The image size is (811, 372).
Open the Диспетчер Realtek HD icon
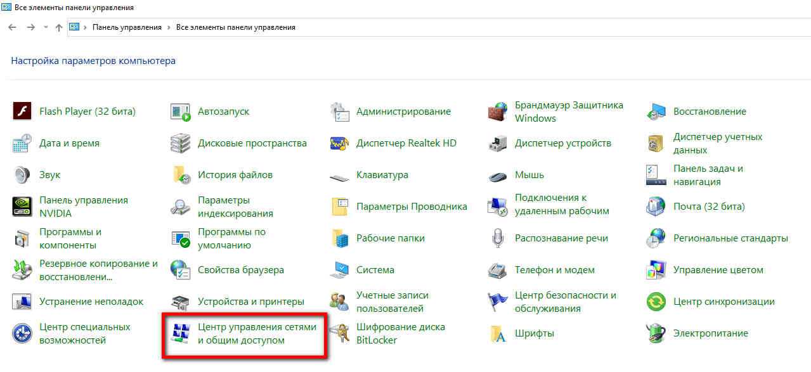click(340, 143)
